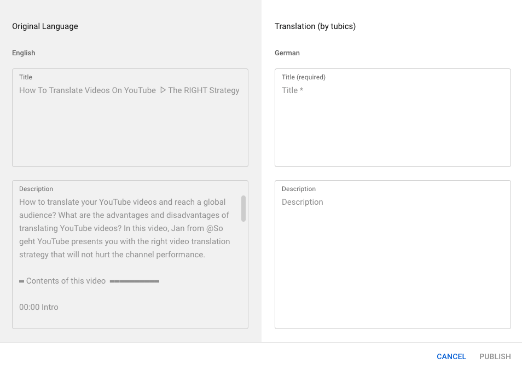Click the CANCEL button

451,356
